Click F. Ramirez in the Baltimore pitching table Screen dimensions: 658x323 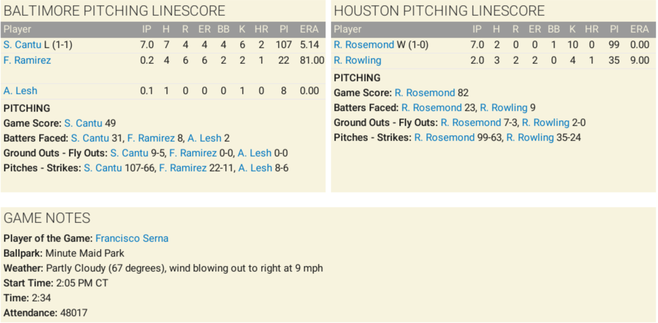pyautogui.click(x=27, y=60)
